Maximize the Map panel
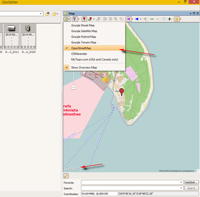 coord(194,13)
